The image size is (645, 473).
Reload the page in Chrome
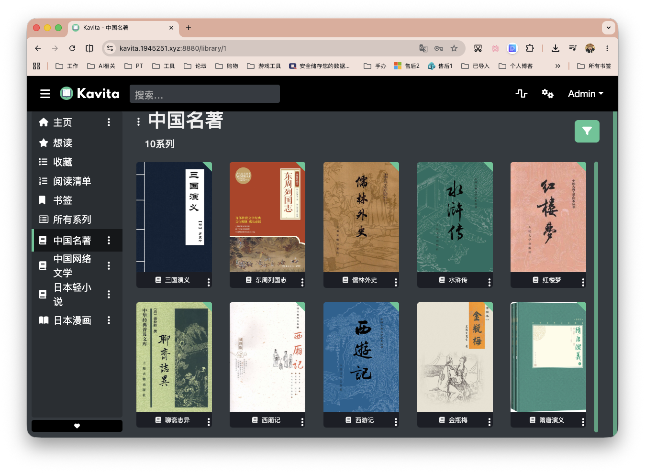pos(72,48)
